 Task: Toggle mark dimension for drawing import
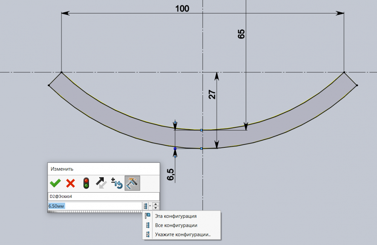[x=132, y=183]
